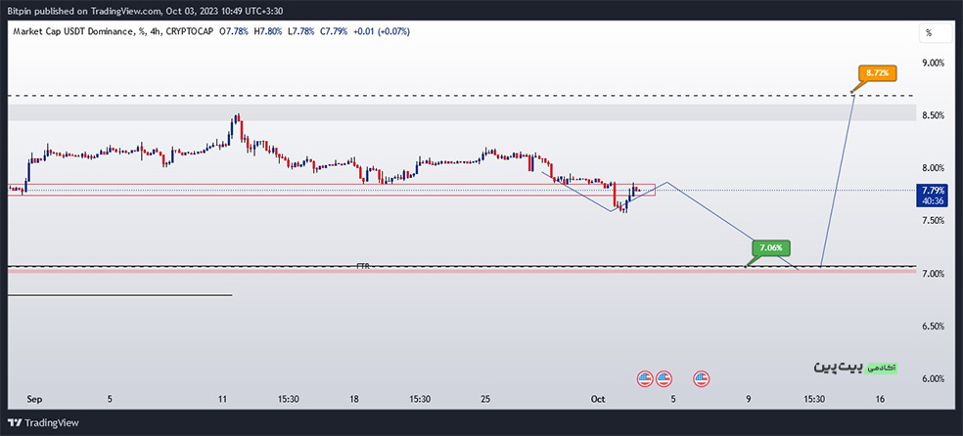The height and width of the screenshot is (436, 963).
Task: Click the close value C7.79%
Action: tap(335, 30)
